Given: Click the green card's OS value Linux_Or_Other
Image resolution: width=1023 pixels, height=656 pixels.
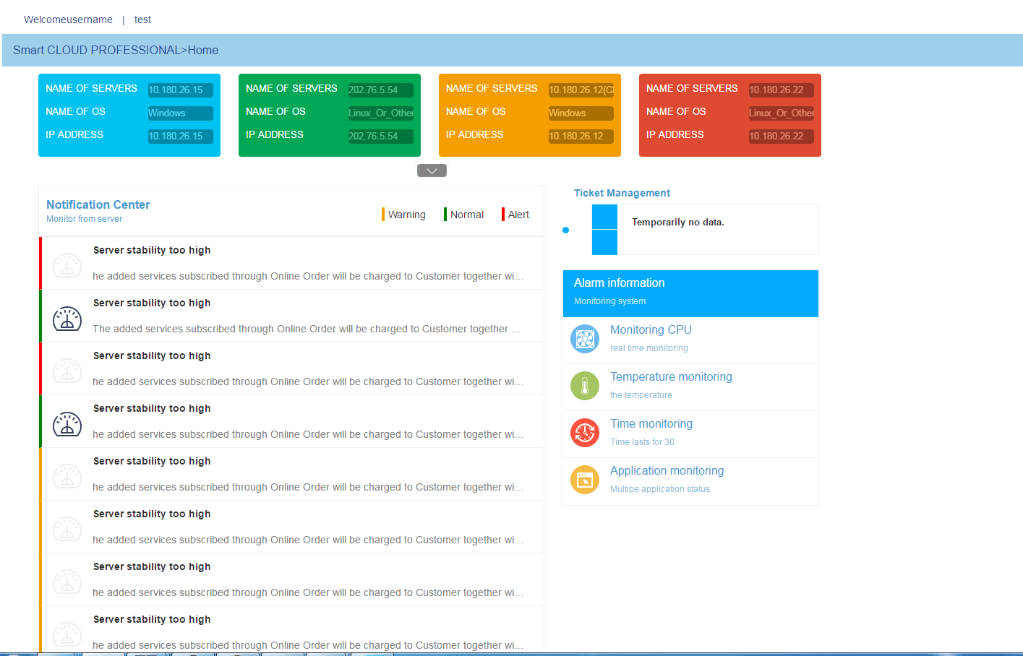Looking at the screenshot, I should click(x=381, y=113).
